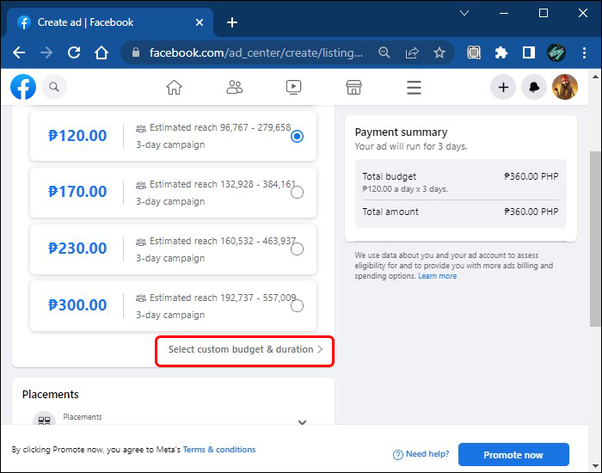The image size is (602, 473).
Task: Click the ₱120.00 price text
Action: tap(77, 136)
